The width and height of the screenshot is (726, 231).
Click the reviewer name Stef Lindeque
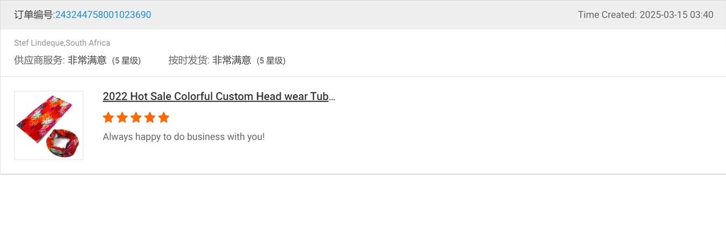click(x=39, y=43)
